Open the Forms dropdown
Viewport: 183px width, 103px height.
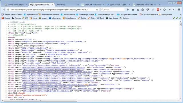pos(34,18)
